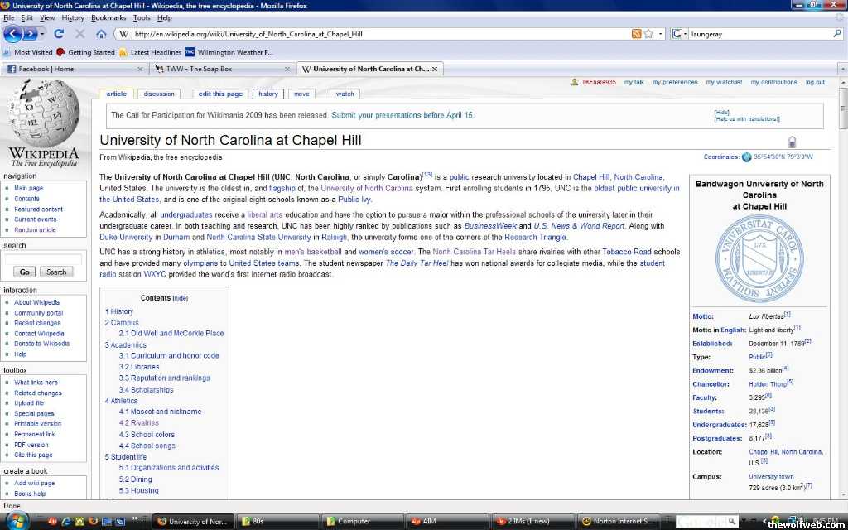
Task: Open the Windows Start orb
Action: pyautogui.click(x=17, y=520)
